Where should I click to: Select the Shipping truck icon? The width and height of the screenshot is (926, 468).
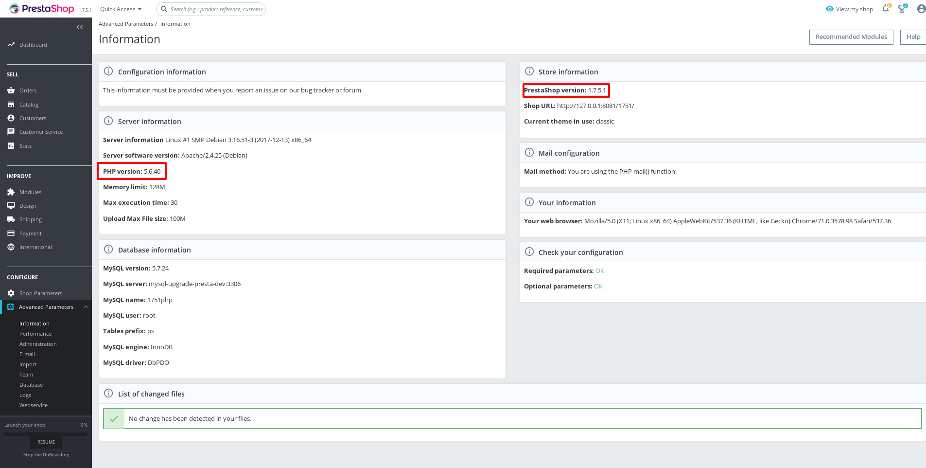click(11, 219)
